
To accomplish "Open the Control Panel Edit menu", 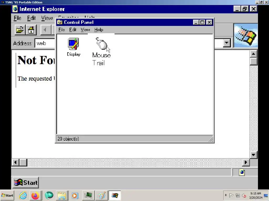I will click(73, 30).
